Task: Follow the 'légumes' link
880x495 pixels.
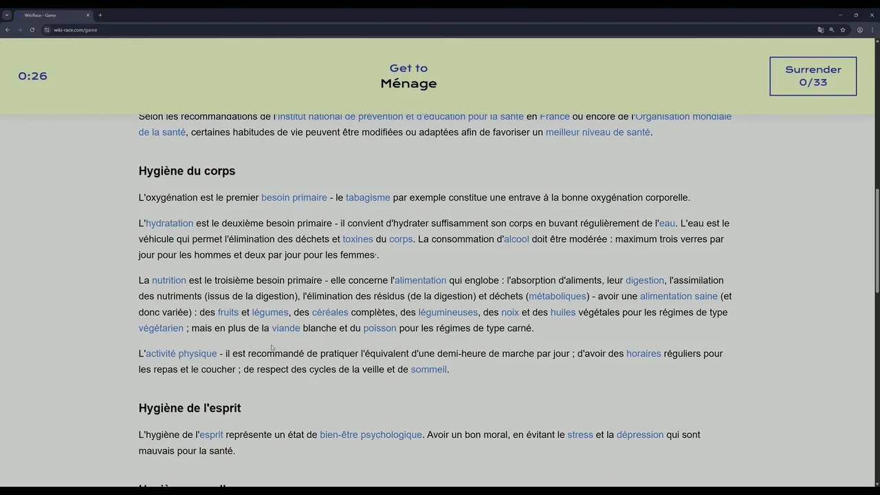Action: click(270, 312)
